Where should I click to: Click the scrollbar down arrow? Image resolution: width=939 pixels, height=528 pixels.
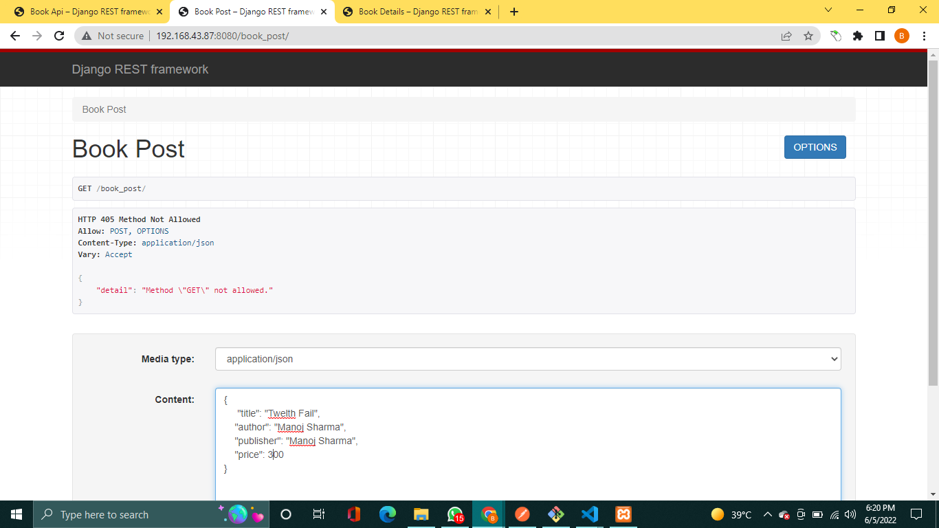pos(933,494)
